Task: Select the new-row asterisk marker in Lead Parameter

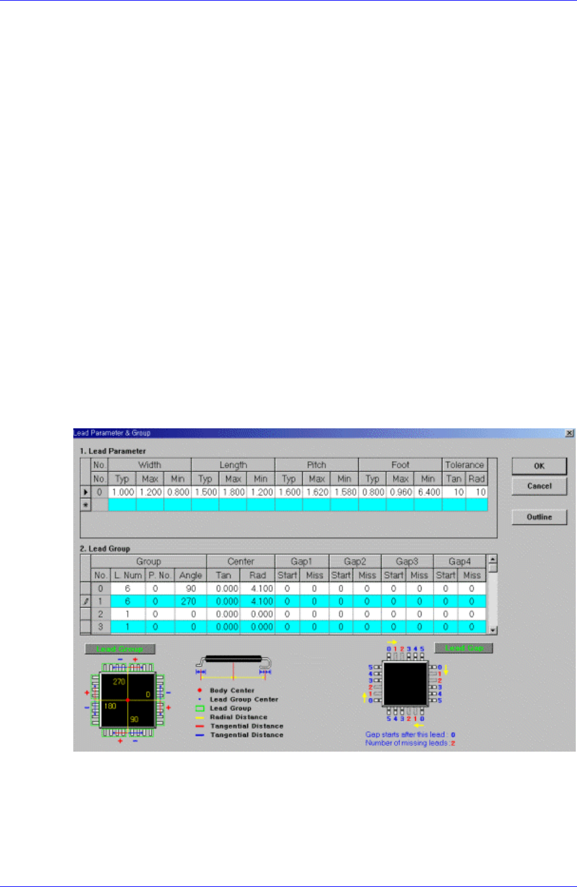Action: 86,504
